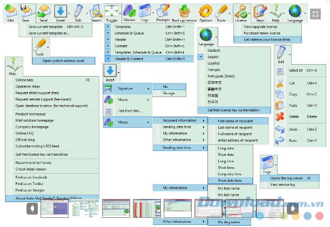Open the Options gear icon

point(205,11)
